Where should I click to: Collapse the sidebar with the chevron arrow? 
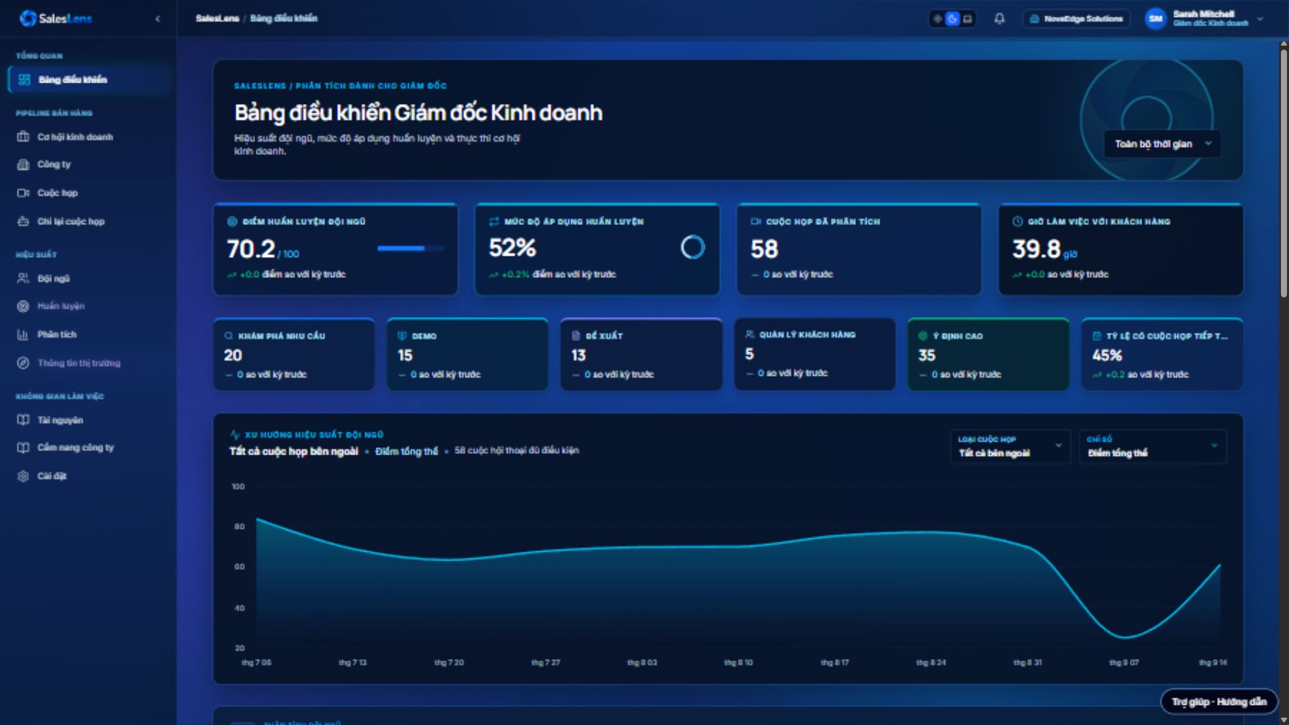(158, 19)
